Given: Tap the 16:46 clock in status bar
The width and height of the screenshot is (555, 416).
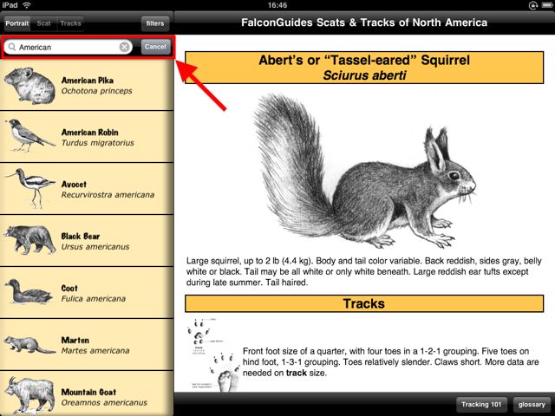Looking at the screenshot, I should tap(277, 5).
